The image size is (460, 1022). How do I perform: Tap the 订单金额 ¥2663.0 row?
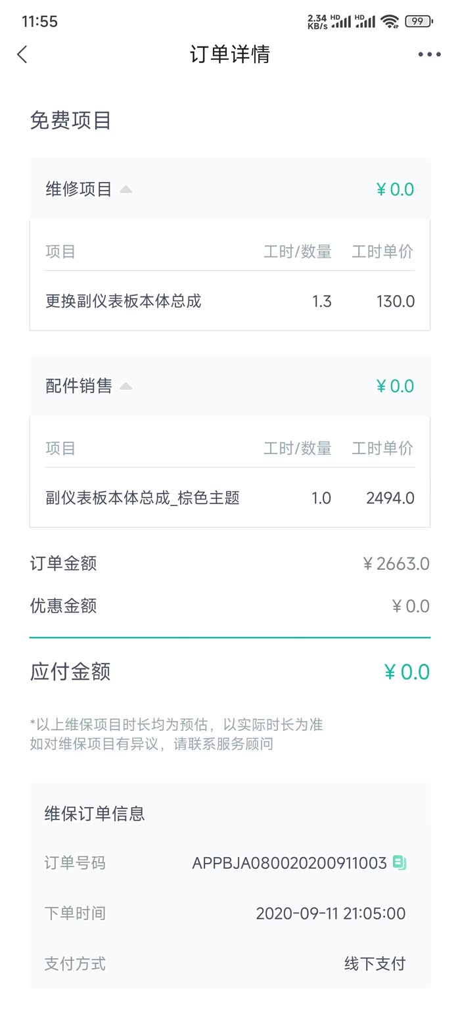point(230,564)
